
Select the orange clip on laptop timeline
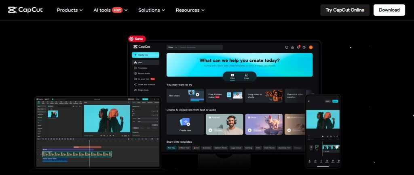click(x=87, y=147)
